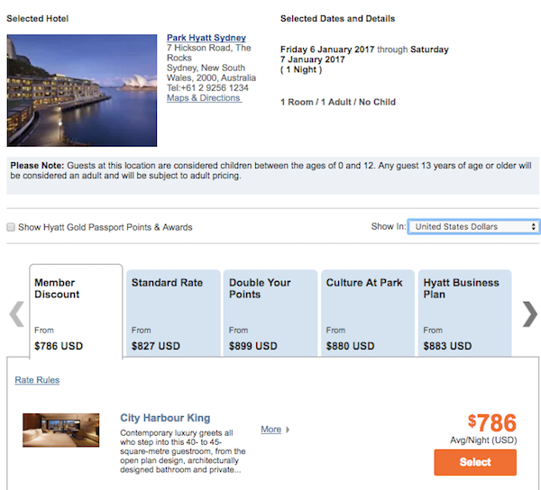Click the hotel telephone number text
The height and width of the screenshot is (490, 541).
coord(207,88)
